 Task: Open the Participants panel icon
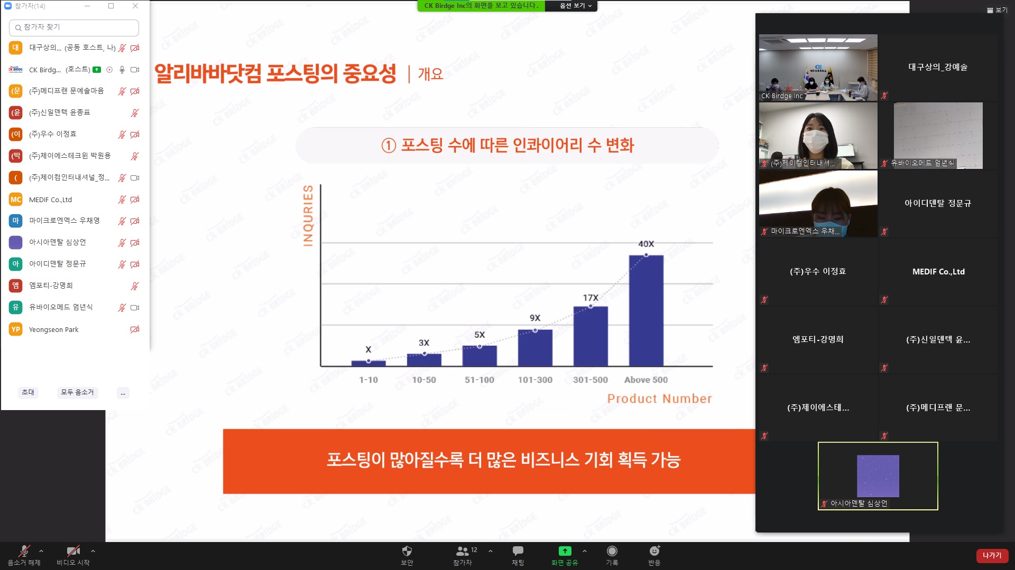pyautogui.click(x=462, y=551)
